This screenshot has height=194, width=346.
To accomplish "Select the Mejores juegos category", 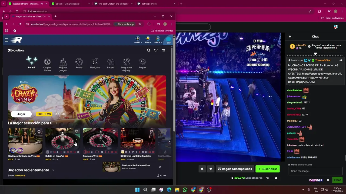I will (63, 65).
